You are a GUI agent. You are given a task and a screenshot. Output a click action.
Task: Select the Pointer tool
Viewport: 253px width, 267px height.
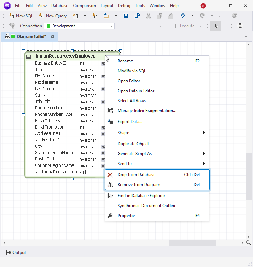216,26
